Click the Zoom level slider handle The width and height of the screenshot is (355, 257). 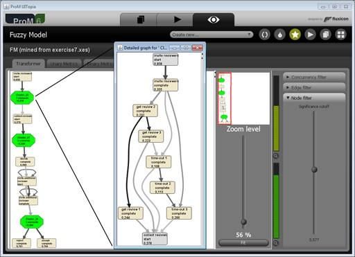tap(243, 222)
